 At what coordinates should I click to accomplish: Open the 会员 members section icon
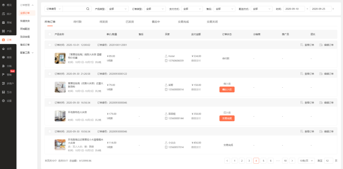[x=3, y=49]
